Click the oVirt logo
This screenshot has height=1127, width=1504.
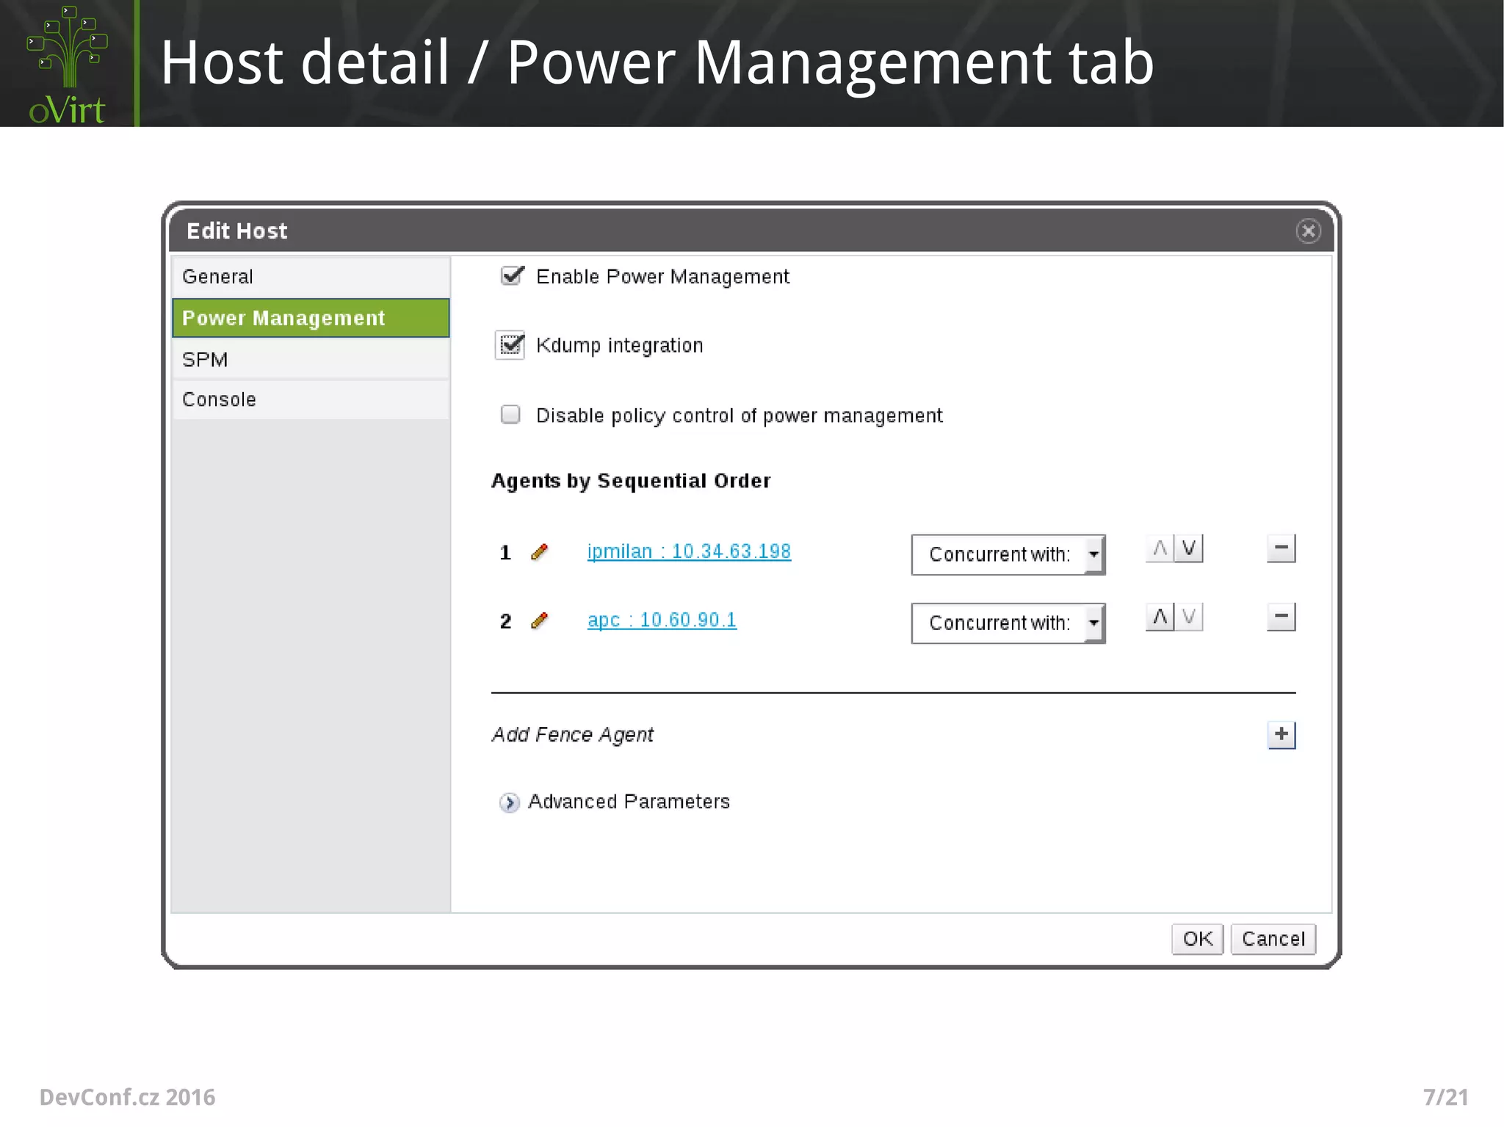67,65
